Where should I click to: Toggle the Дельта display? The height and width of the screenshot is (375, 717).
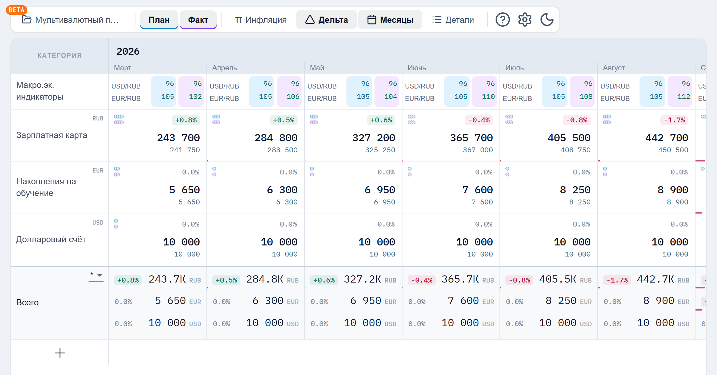[x=327, y=20]
